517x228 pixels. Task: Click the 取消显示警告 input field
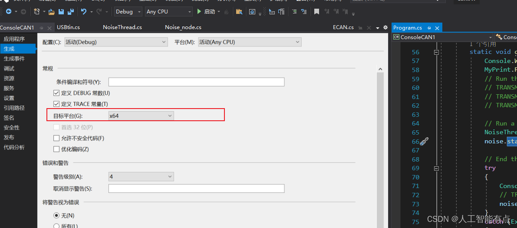(196, 188)
